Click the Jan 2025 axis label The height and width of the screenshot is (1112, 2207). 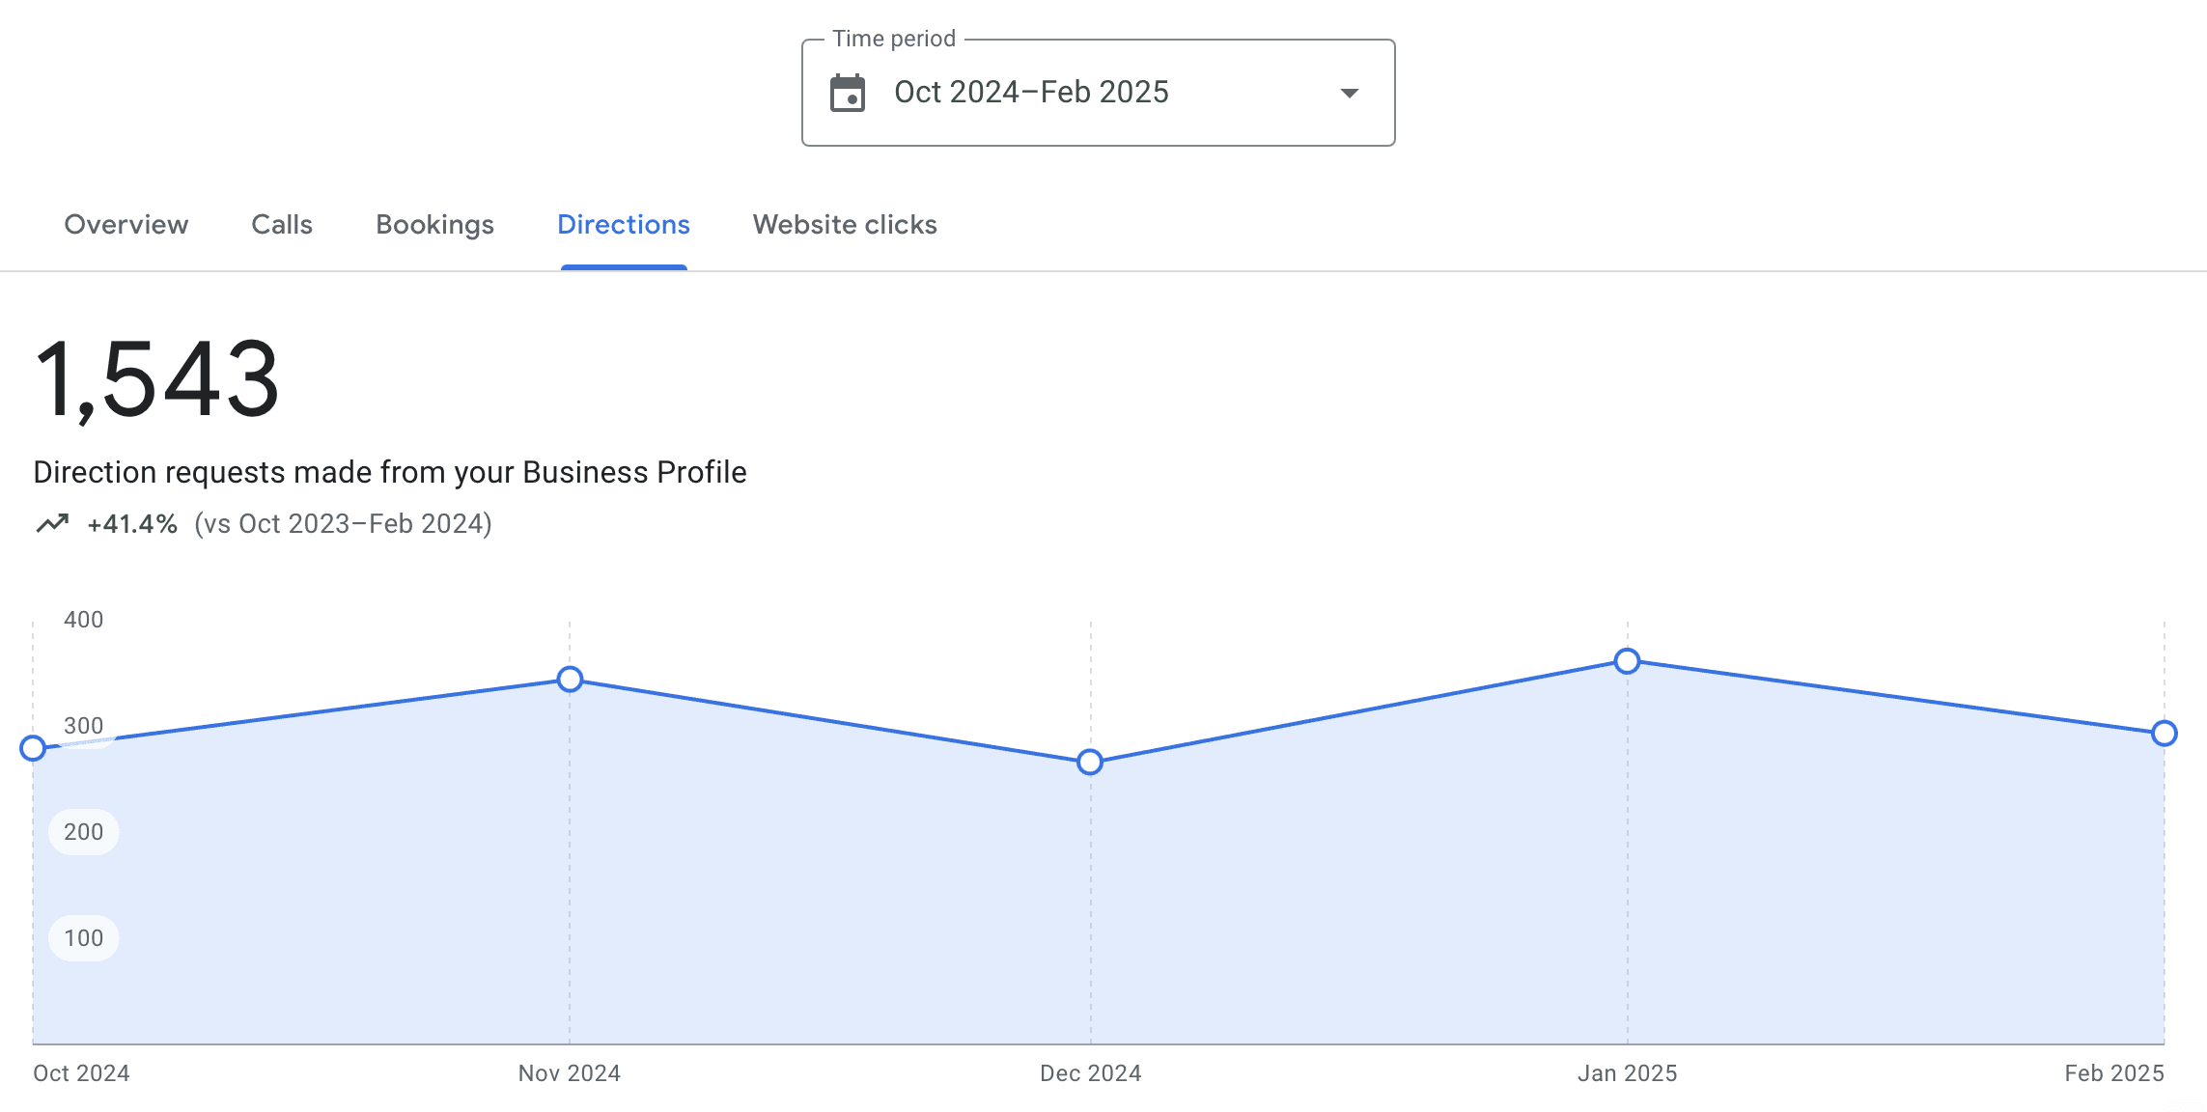pos(1627,1073)
